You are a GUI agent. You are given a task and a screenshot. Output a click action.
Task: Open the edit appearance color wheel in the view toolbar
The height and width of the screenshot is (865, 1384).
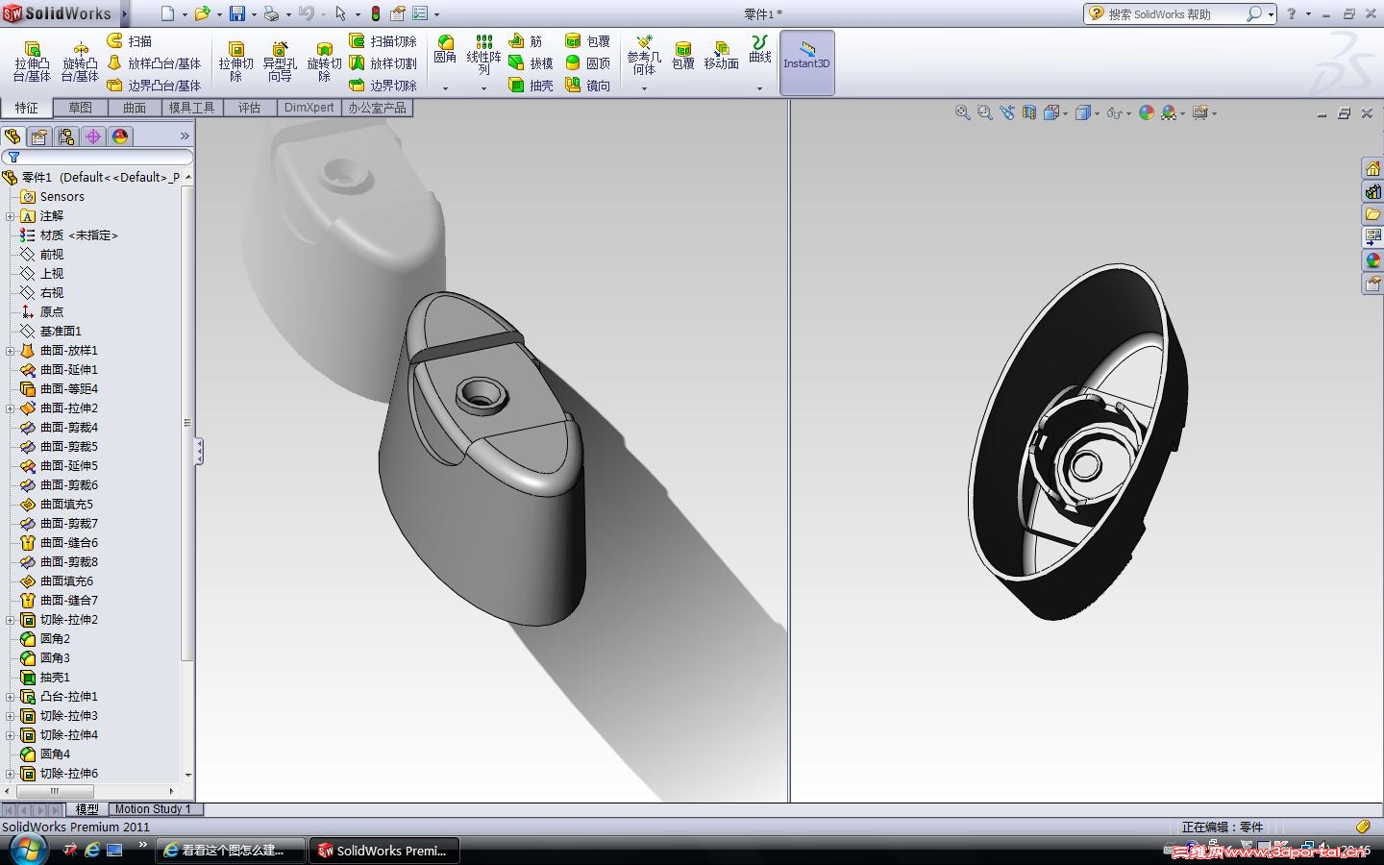point(1147,112)
